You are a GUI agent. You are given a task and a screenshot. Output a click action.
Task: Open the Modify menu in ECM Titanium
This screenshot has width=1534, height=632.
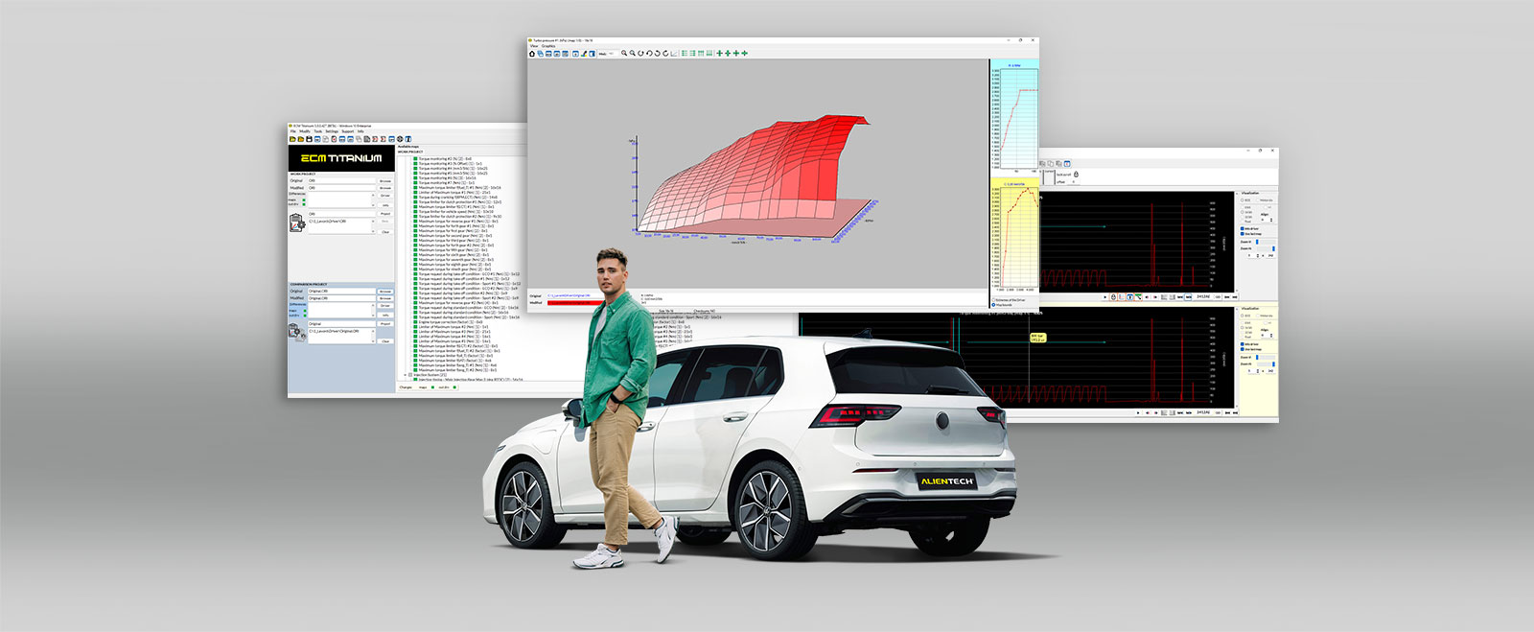coord(305,131)
